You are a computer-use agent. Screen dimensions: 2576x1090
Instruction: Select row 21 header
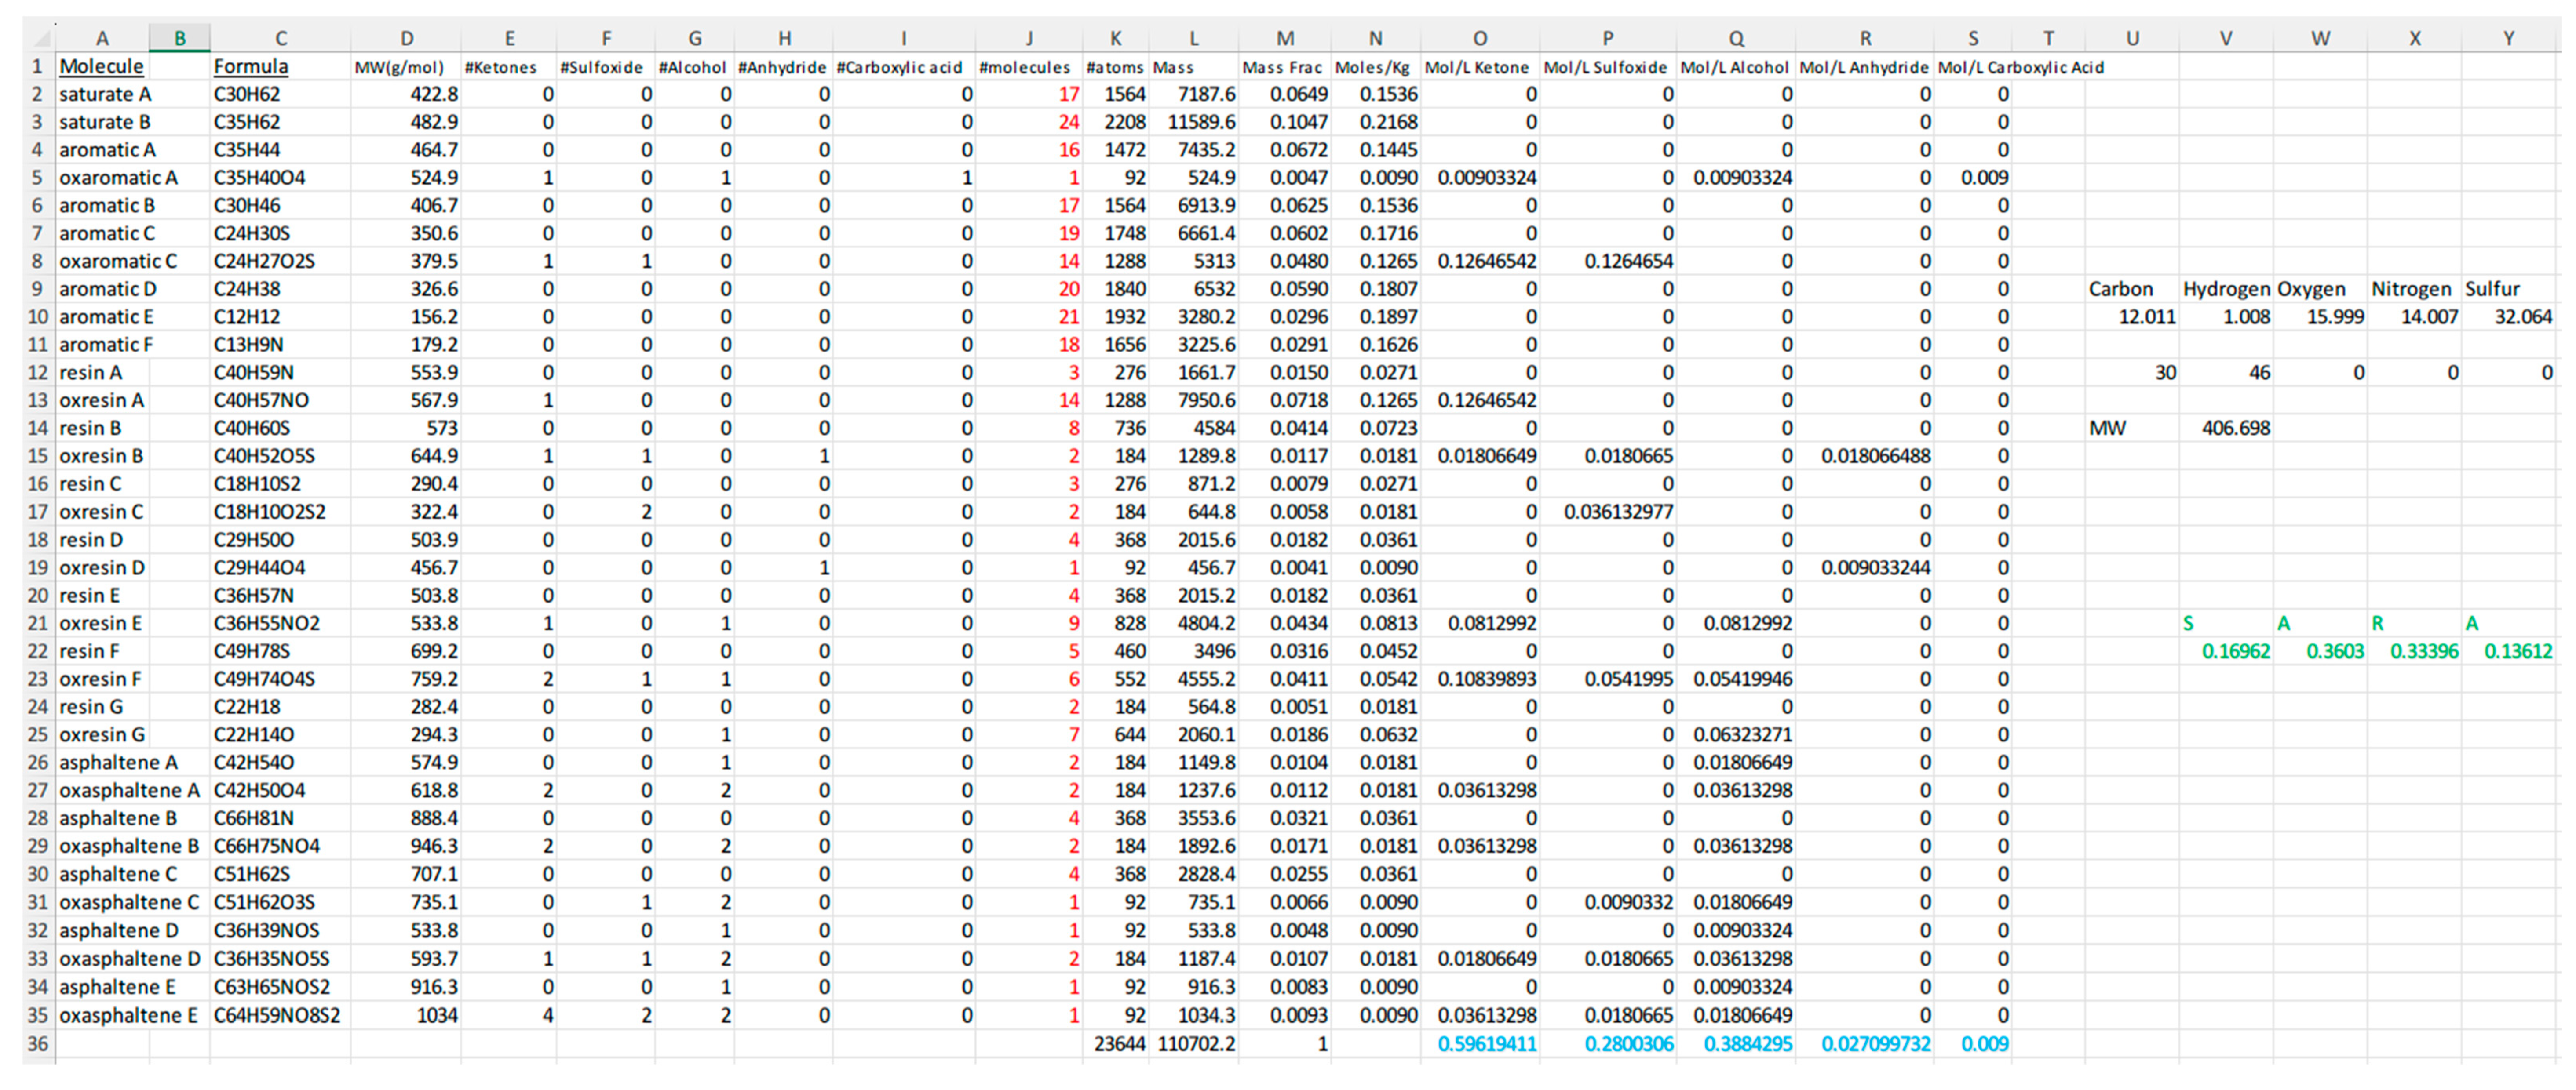[x=38, y=623]
